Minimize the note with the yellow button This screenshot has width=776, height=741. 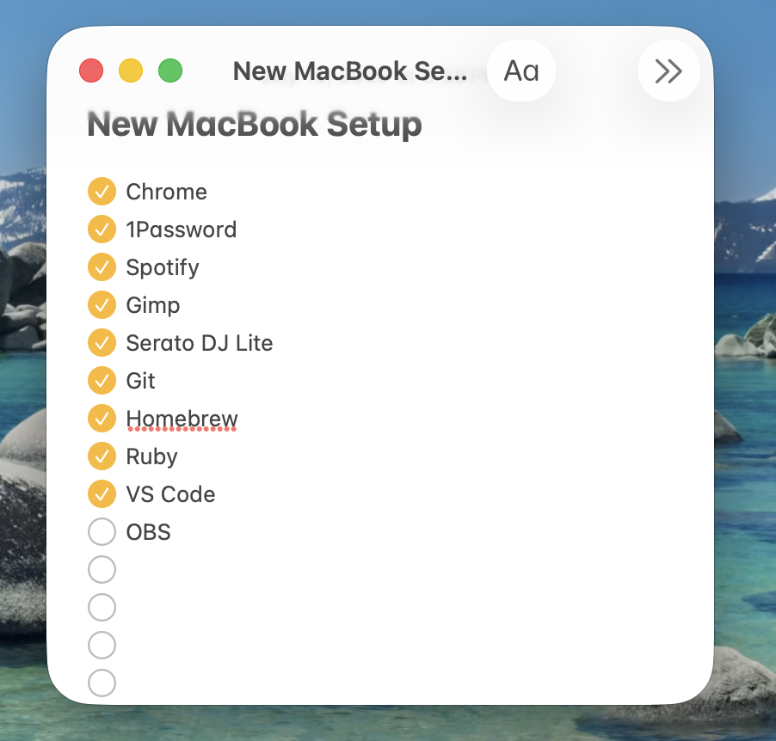(131, 70)
